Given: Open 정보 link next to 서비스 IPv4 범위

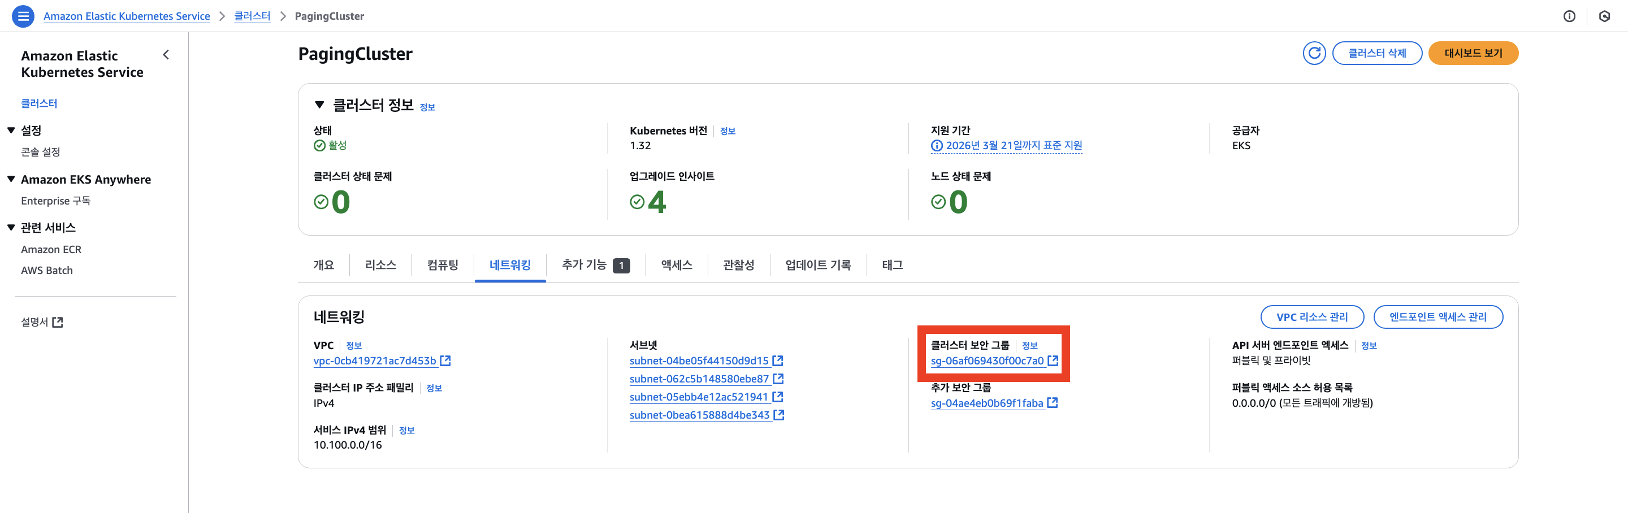Looking at the screenshot, I should click(406, 431).
